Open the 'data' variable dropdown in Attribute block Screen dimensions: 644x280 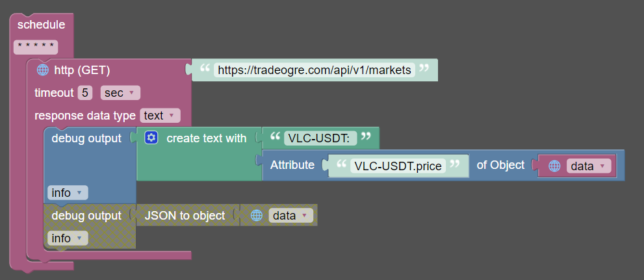point(589,166)
